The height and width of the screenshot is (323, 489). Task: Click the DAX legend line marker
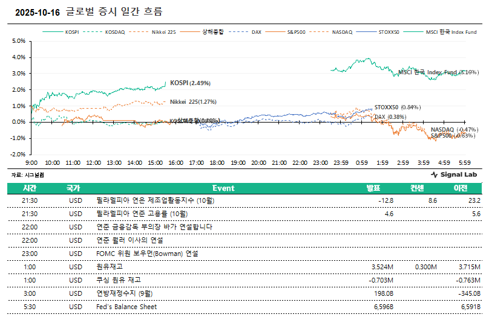pyautogui.click(x=241, y=31)
